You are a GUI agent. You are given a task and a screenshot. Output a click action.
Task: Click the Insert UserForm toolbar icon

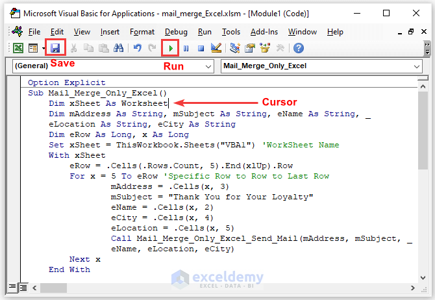[x=33, y=48]
